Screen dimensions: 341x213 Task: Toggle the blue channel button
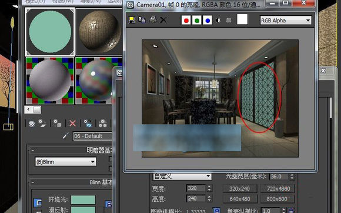[x=208, y=20]
